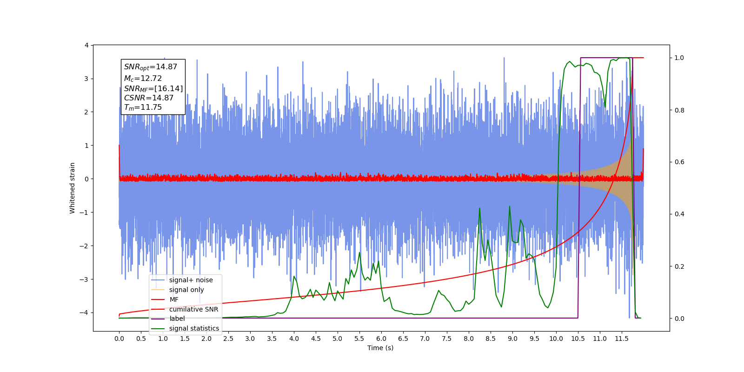Click the left y-axis tick label −2

point(84,246)
